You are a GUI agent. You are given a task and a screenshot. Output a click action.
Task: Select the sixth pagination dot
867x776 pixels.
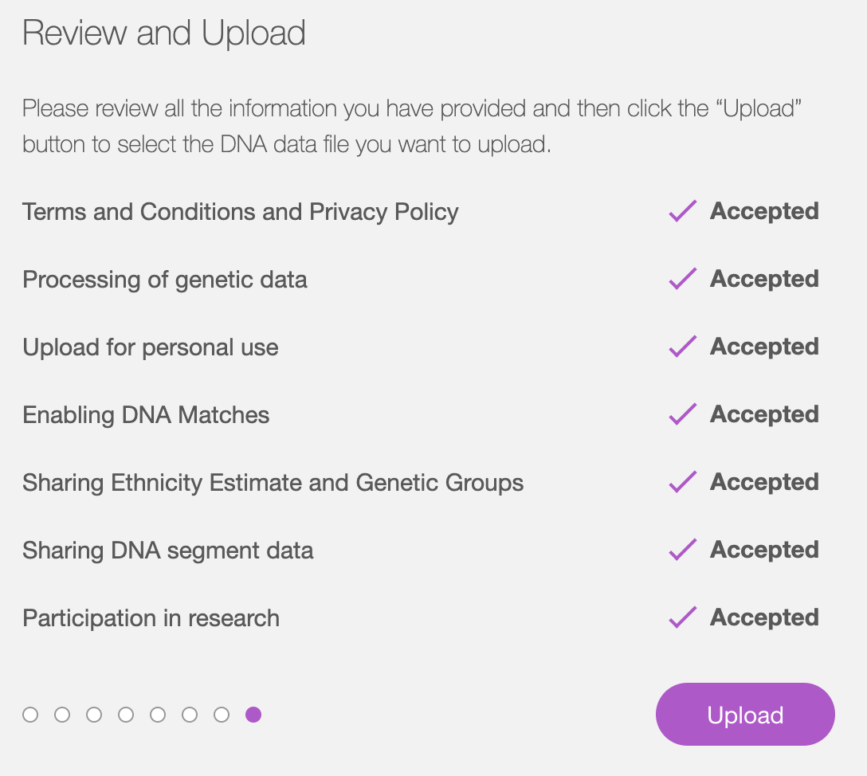click(190, 715)
